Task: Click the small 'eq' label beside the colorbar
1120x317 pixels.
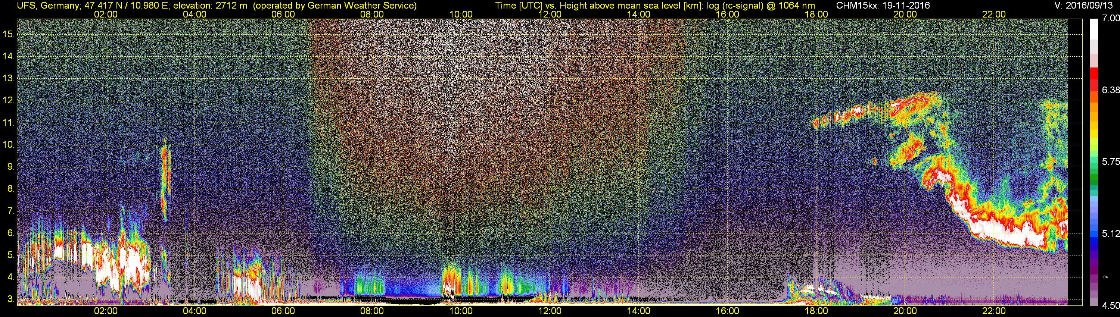Action: pyautogui.click(x=1106, y=277)
